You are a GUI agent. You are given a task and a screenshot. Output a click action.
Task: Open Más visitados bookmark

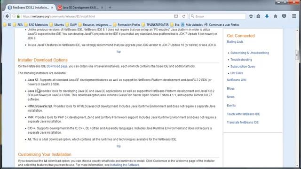coord(192,25)
